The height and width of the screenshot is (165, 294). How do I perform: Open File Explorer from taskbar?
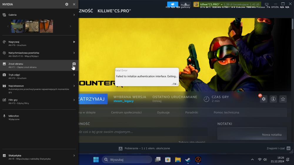coord(178,160)
